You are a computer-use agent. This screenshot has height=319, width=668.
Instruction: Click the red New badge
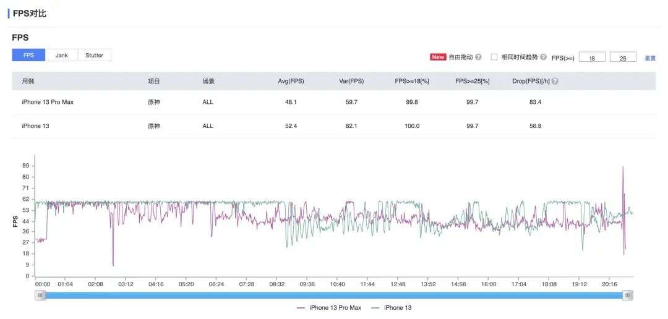coord(438,57)
